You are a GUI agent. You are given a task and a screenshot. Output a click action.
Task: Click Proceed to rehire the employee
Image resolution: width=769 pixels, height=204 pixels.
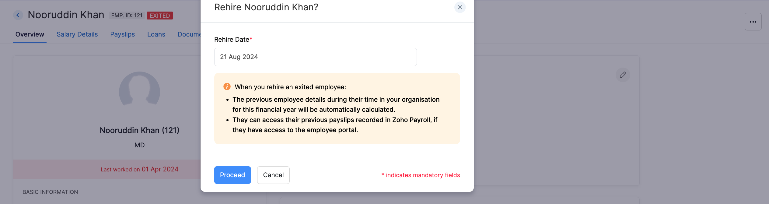(x=232, y=175)
